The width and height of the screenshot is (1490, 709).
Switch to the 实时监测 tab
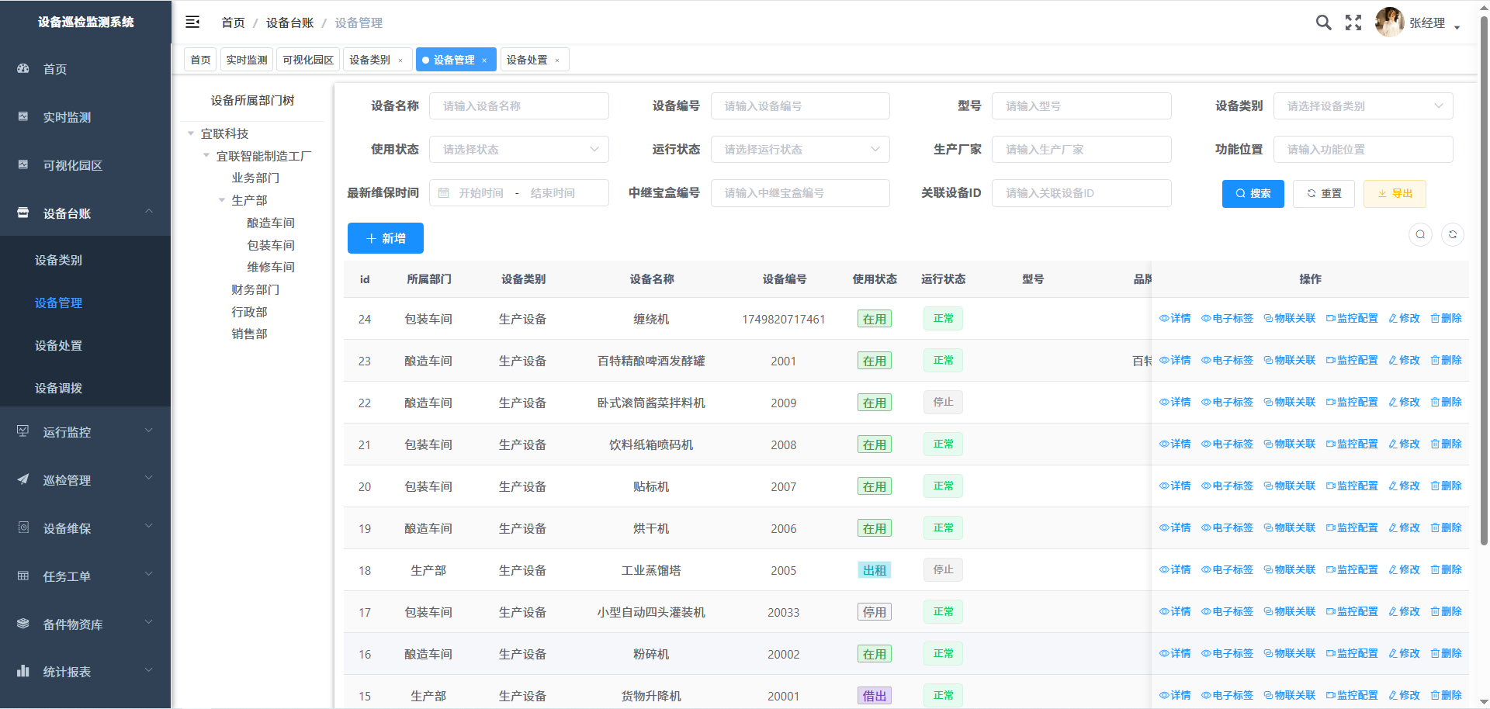[247, 60]
